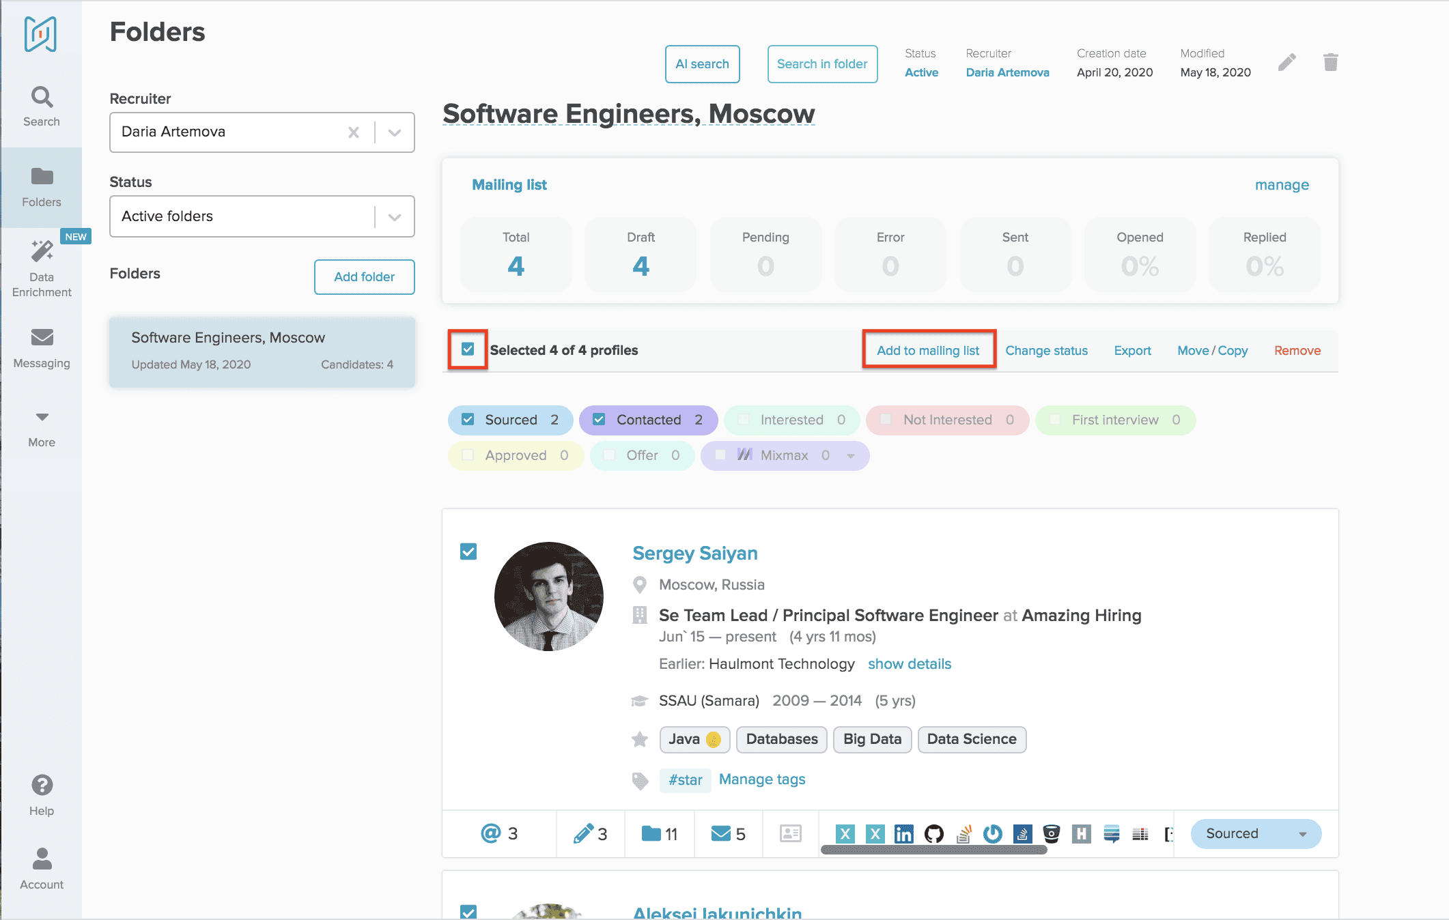Viewport: 1449px width, 920px height.
Task: Click Move / Copy action
Action: coord(1212,350)
